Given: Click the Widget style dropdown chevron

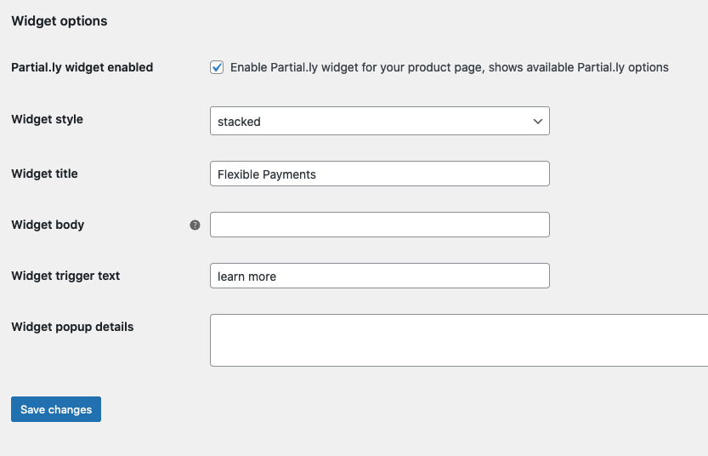Looking at the screenshot, I should point(537,121).
